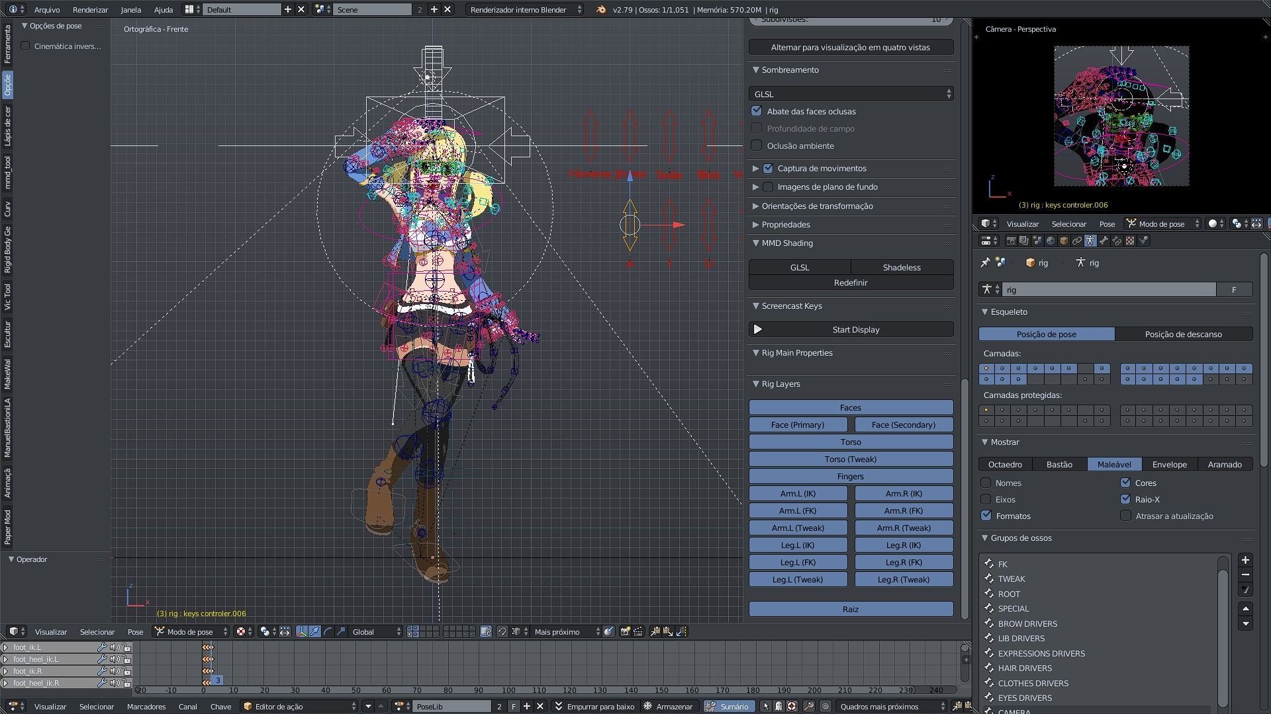This screenshot has height=714, width=1271.
Task: Toggle the Torso (Tweak) rig layer
Action: tap(851, 459)
